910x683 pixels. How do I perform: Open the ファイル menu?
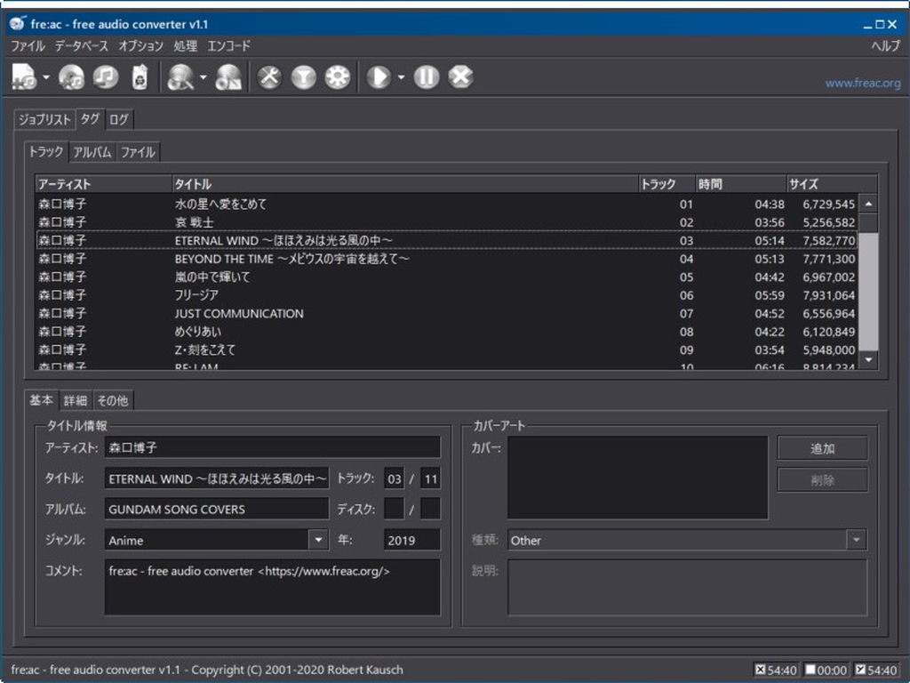28,46
